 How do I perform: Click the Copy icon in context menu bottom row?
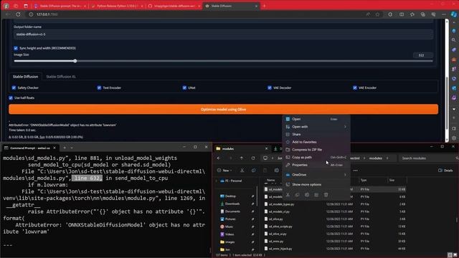[298, 195]
